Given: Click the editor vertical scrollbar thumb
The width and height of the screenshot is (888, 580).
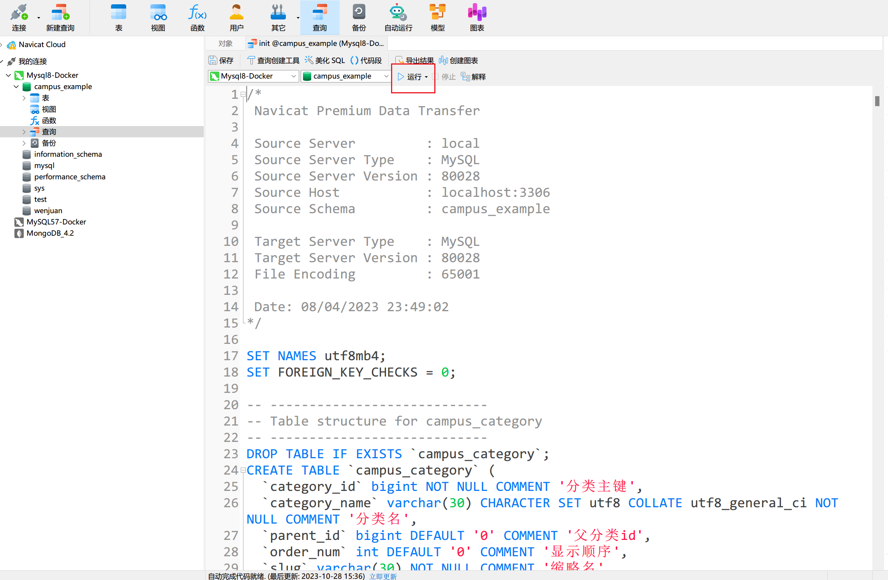Looking at the screenshot, I should click(877, 101).
